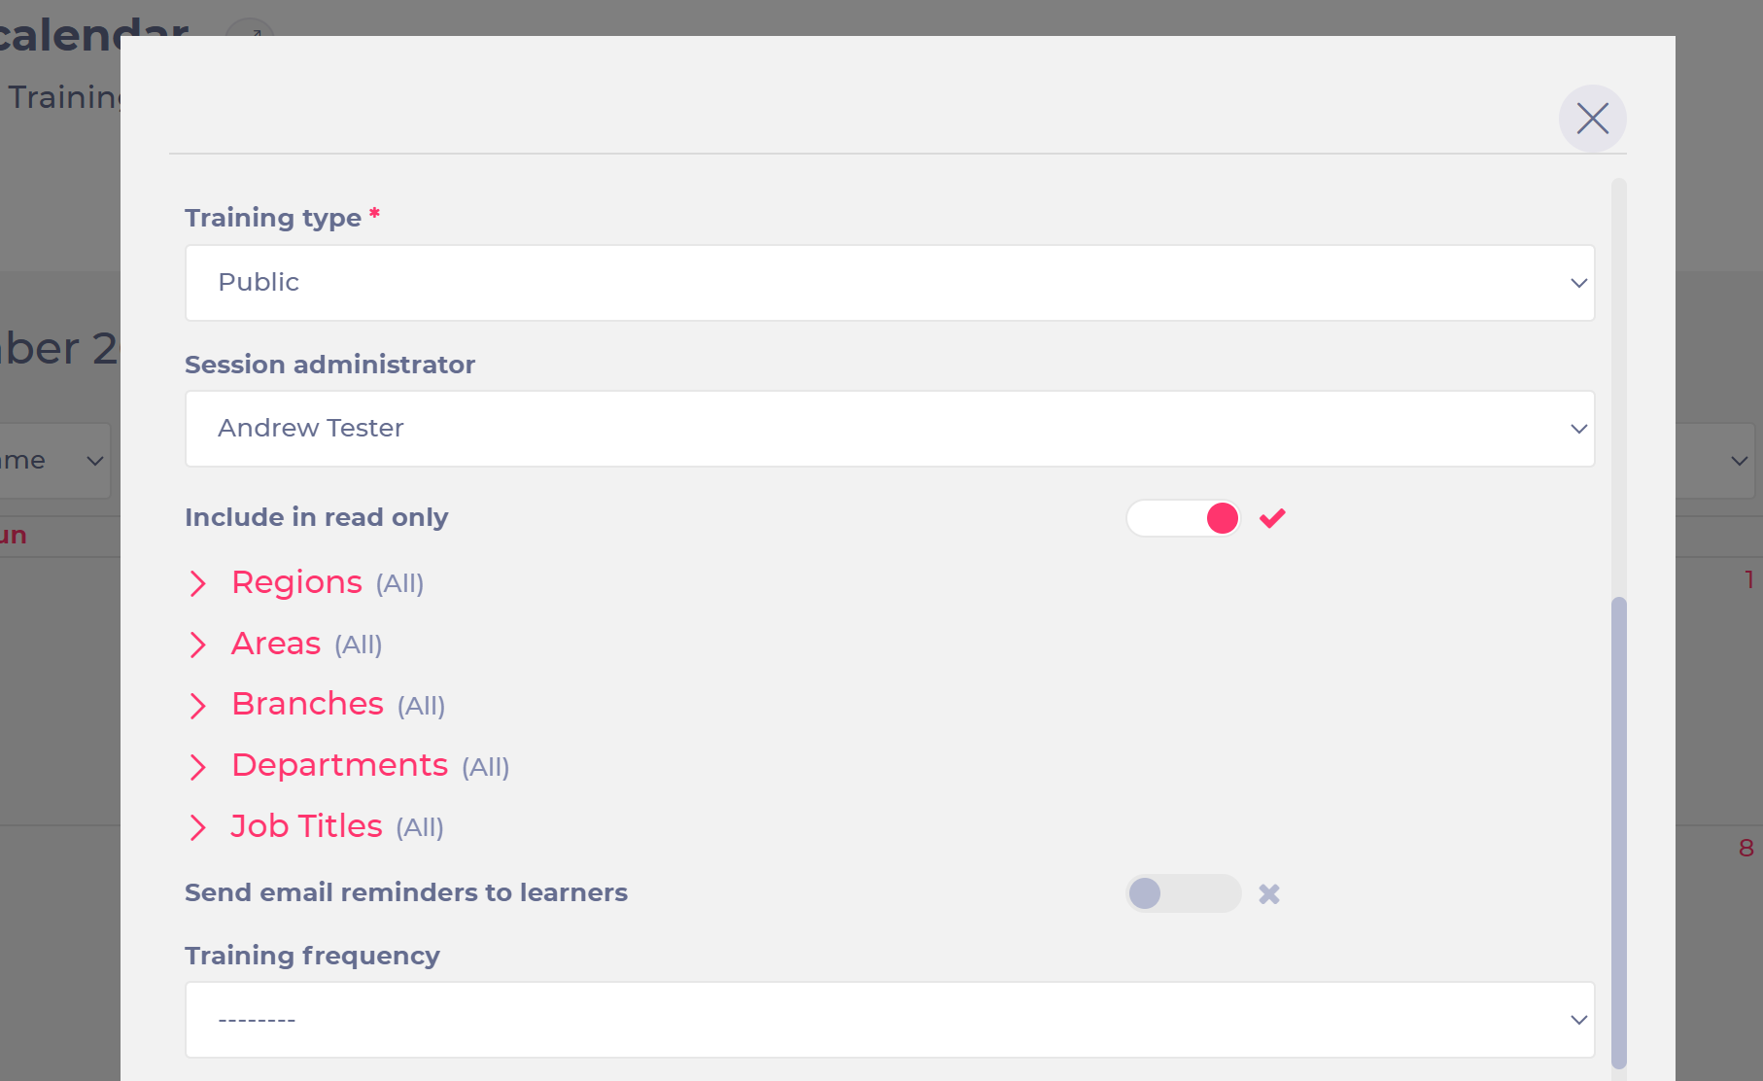Open the Training frequency dropdown
Viewport: 1763px width, 1081px height.
point(889,1020)
